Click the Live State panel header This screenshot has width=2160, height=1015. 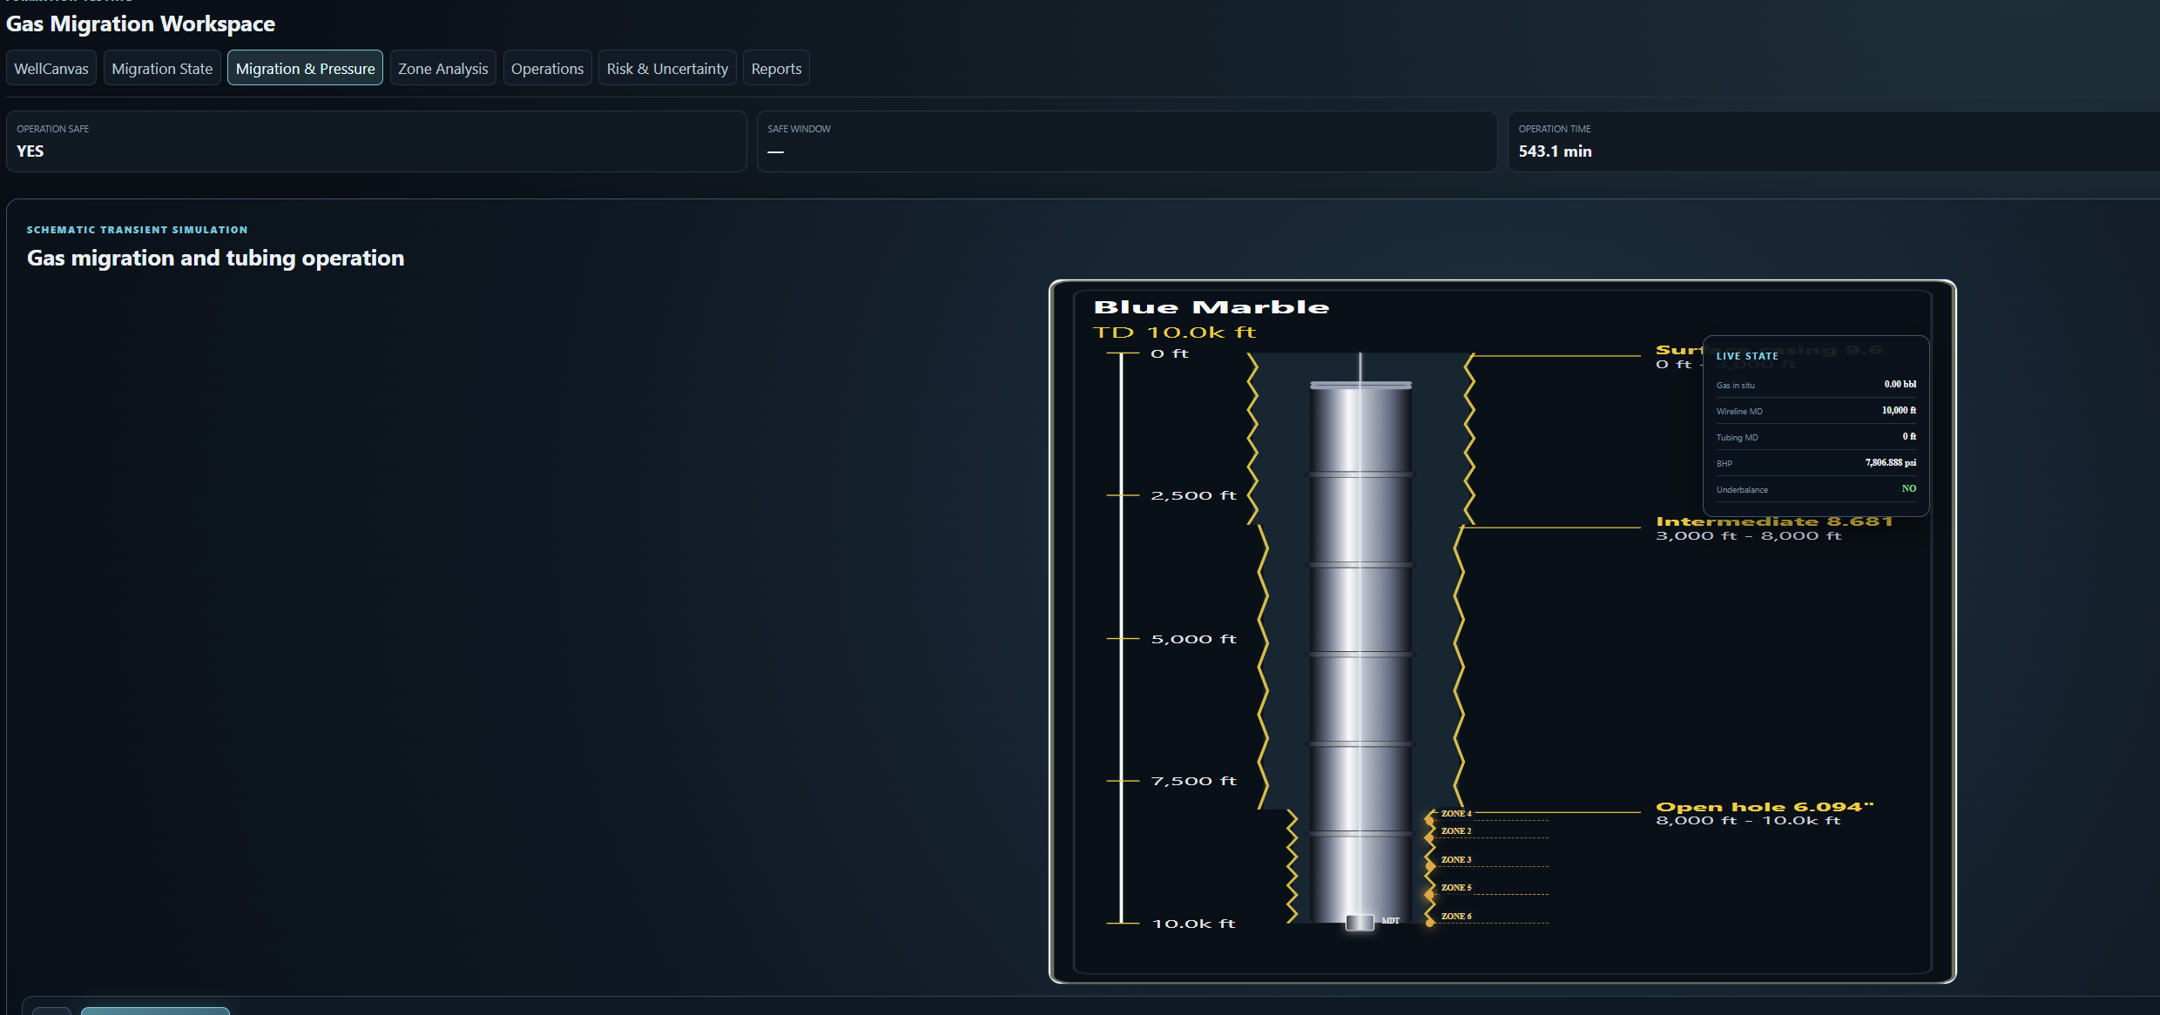1747,356
